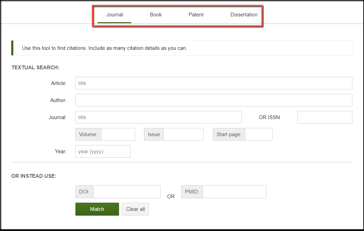364x231 pixels.
Task: Click the OR INSTEAD USE heading
Action: coord(34,176)
